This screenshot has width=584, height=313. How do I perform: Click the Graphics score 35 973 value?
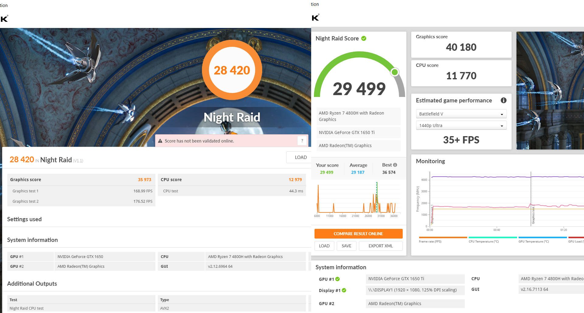tap(144, 180)
